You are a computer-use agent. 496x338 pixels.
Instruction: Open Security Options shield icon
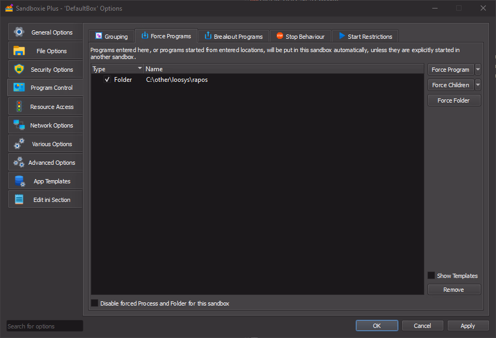(19, 69)
